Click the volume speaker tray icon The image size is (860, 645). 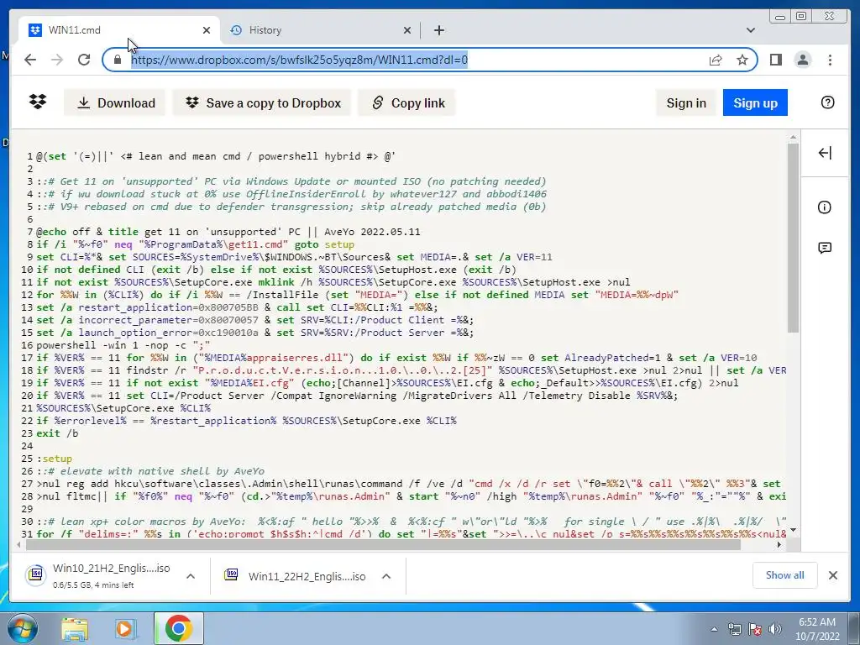(775, 629)
